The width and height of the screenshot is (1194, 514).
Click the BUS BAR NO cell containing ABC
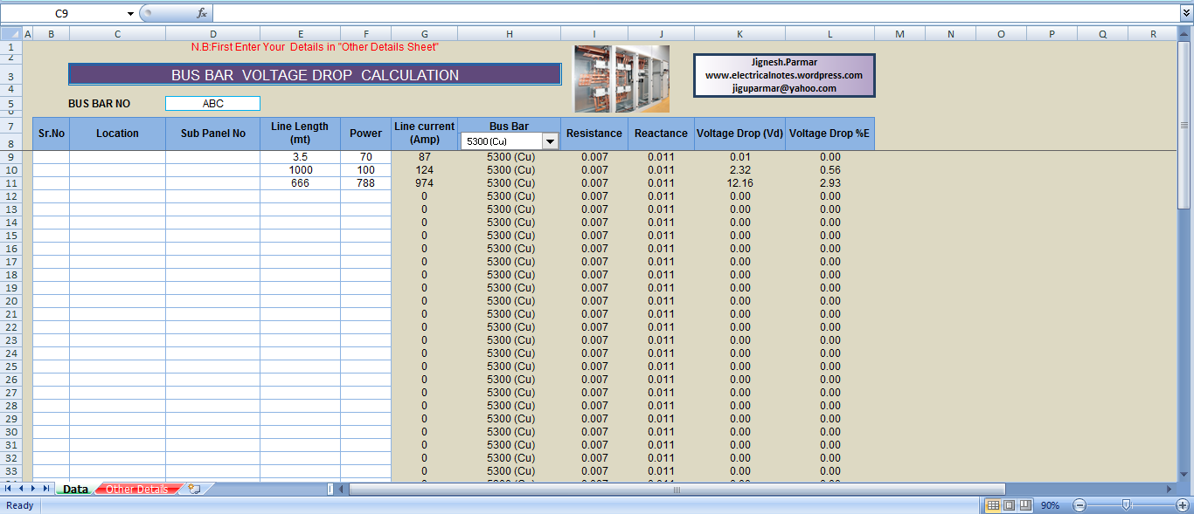click(x=212, y=104)
